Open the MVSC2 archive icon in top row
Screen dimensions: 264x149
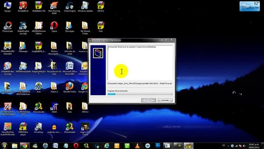[101, 7]
